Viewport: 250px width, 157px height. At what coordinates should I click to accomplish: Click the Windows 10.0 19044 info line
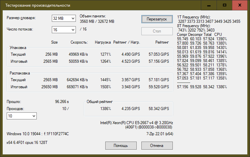[38, 134]
